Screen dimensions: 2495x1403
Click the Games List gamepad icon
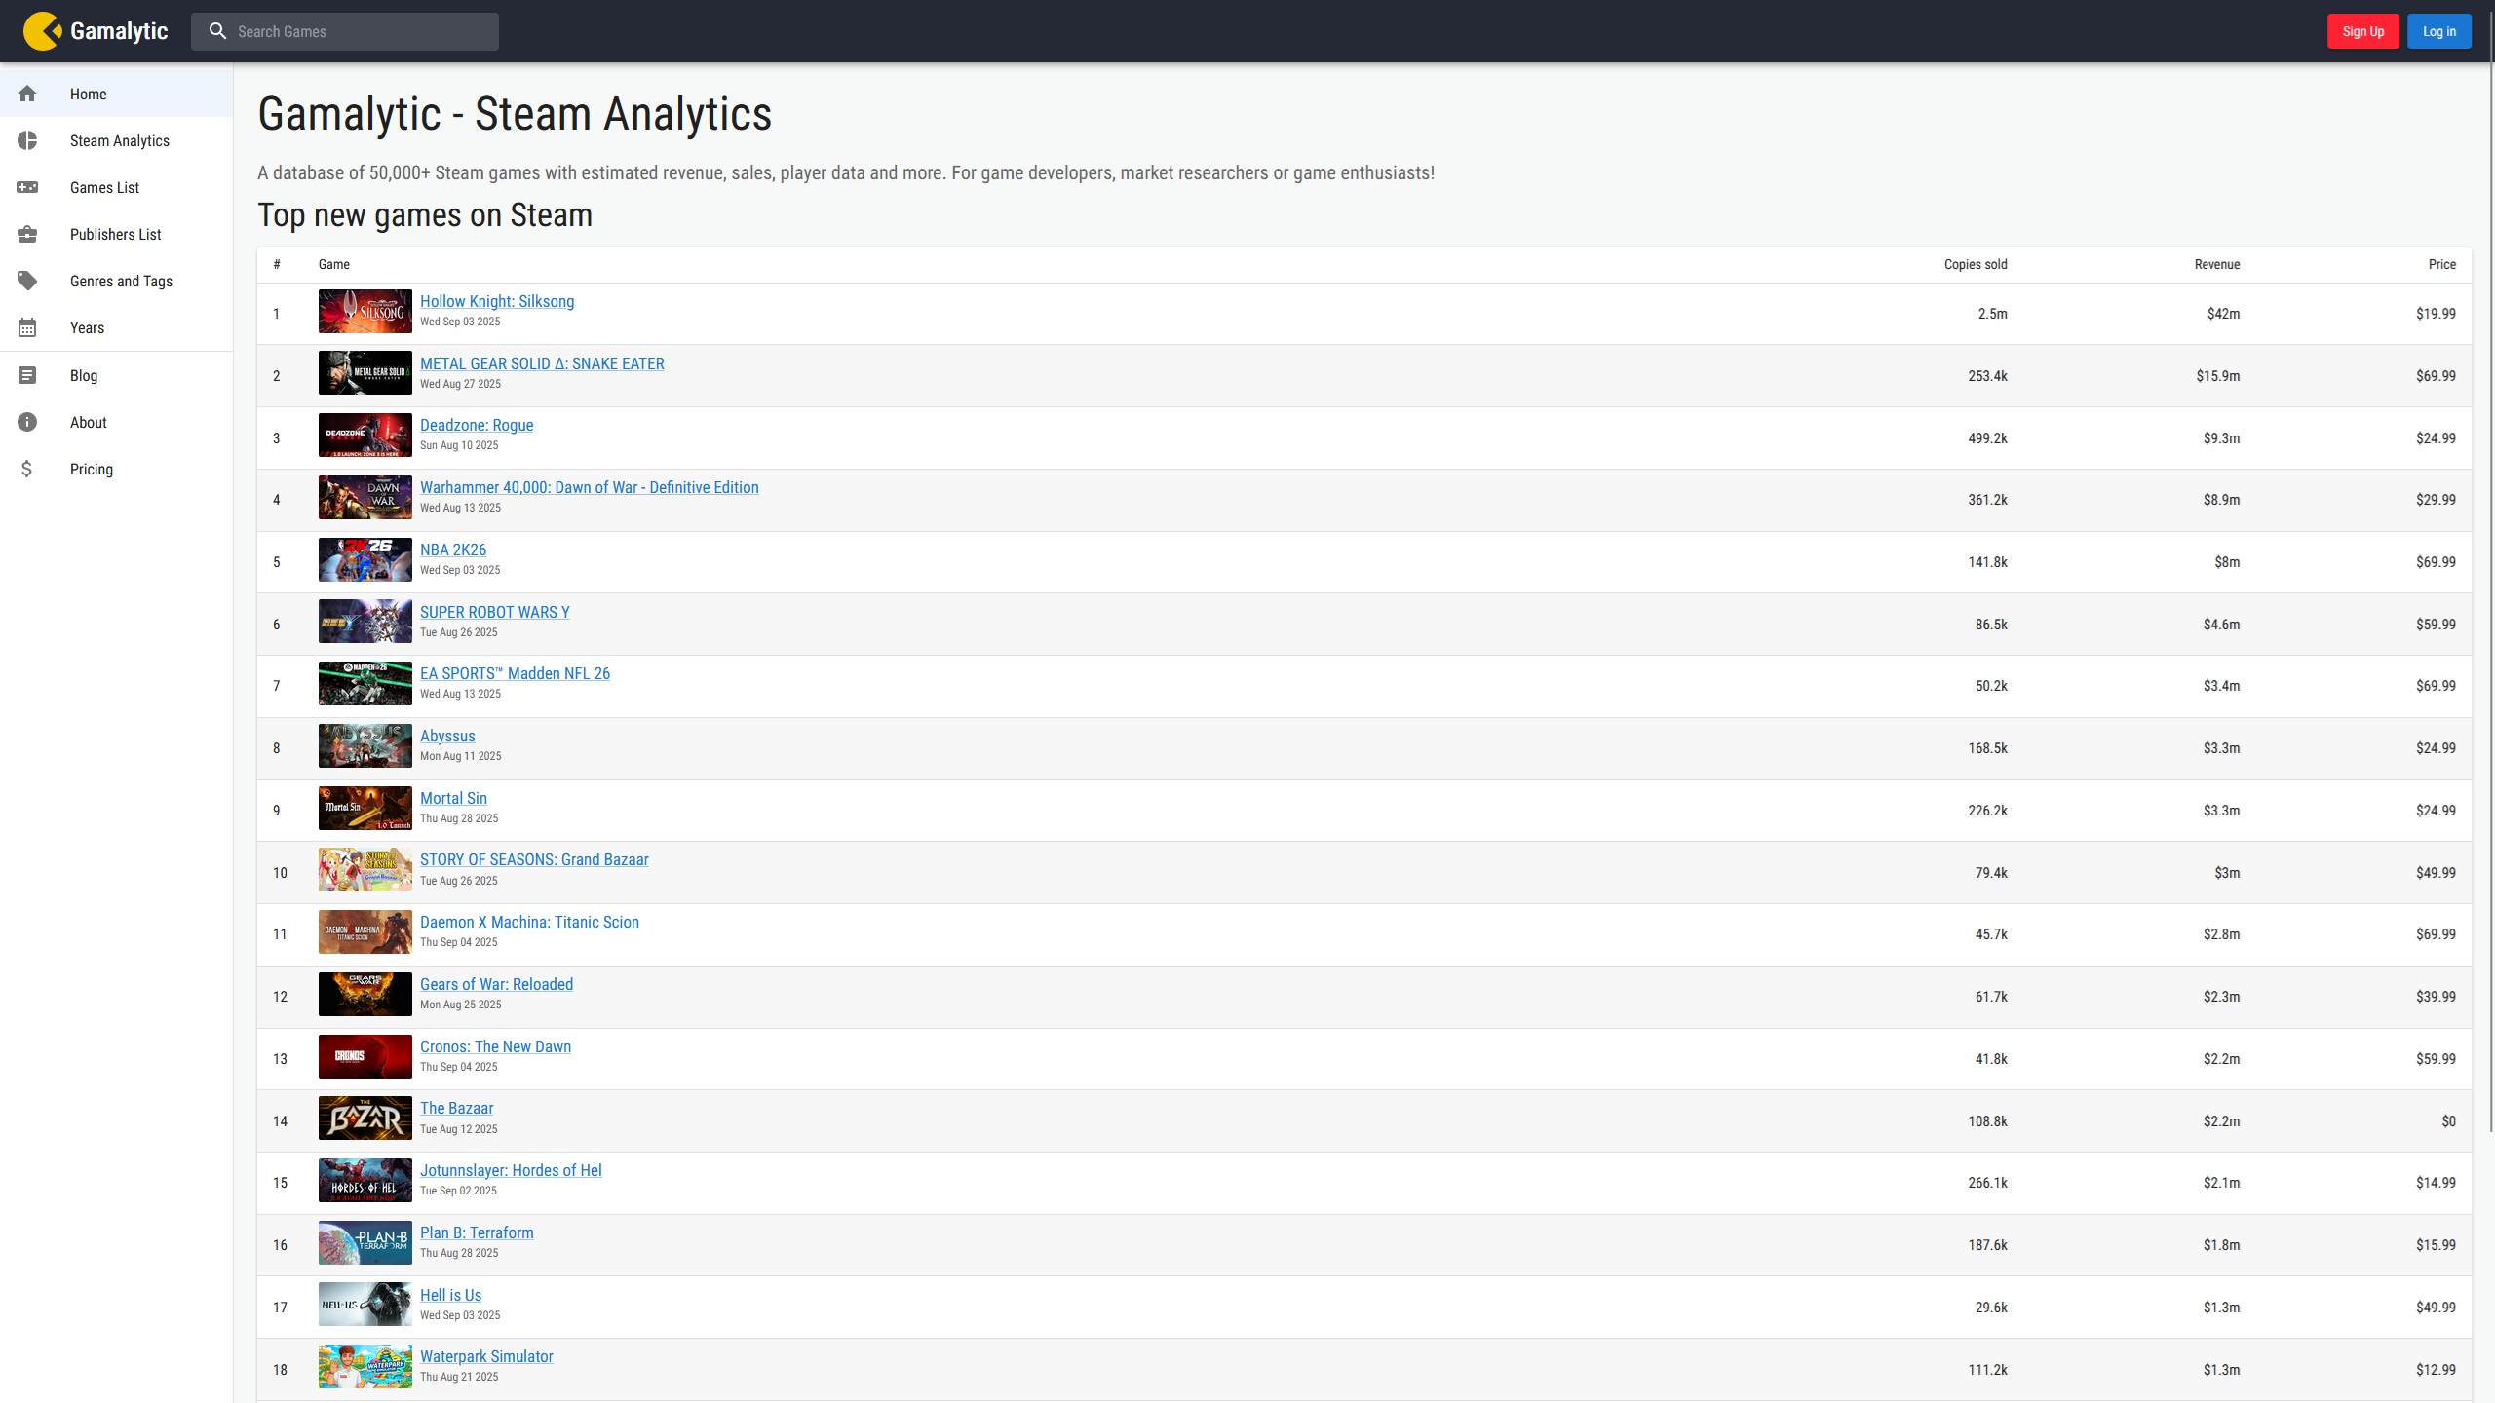point(27,187)
